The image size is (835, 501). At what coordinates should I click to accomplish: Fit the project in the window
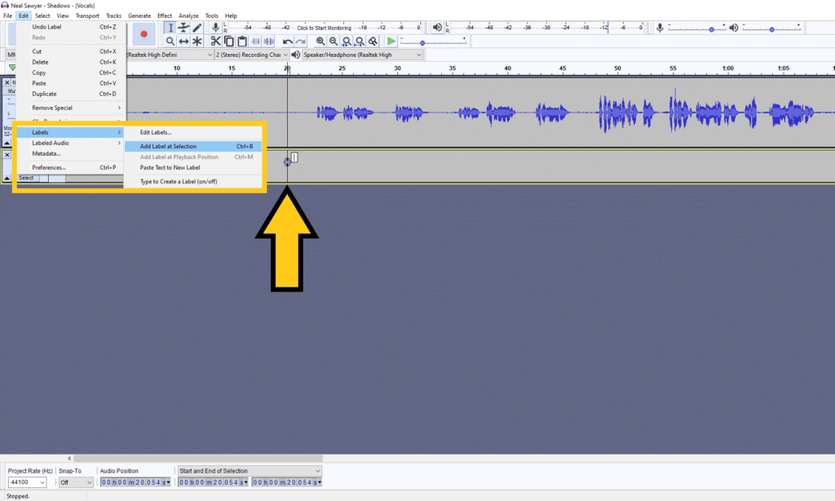(360, 41)
